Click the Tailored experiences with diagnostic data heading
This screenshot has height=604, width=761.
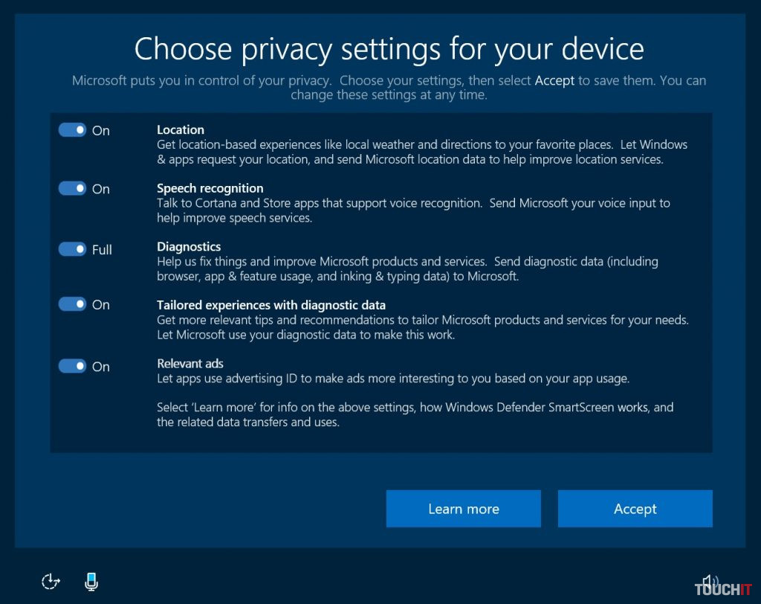[271, 305]
